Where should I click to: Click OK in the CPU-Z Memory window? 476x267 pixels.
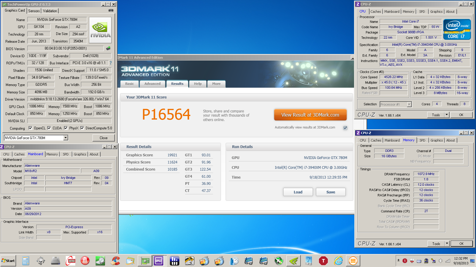click(461, 244)
